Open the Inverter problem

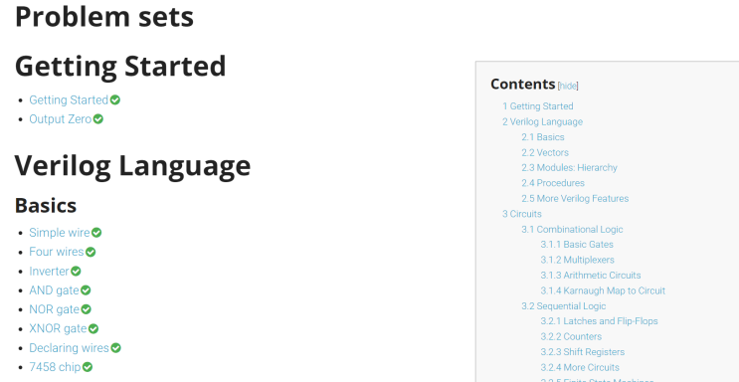pos(49,272)
